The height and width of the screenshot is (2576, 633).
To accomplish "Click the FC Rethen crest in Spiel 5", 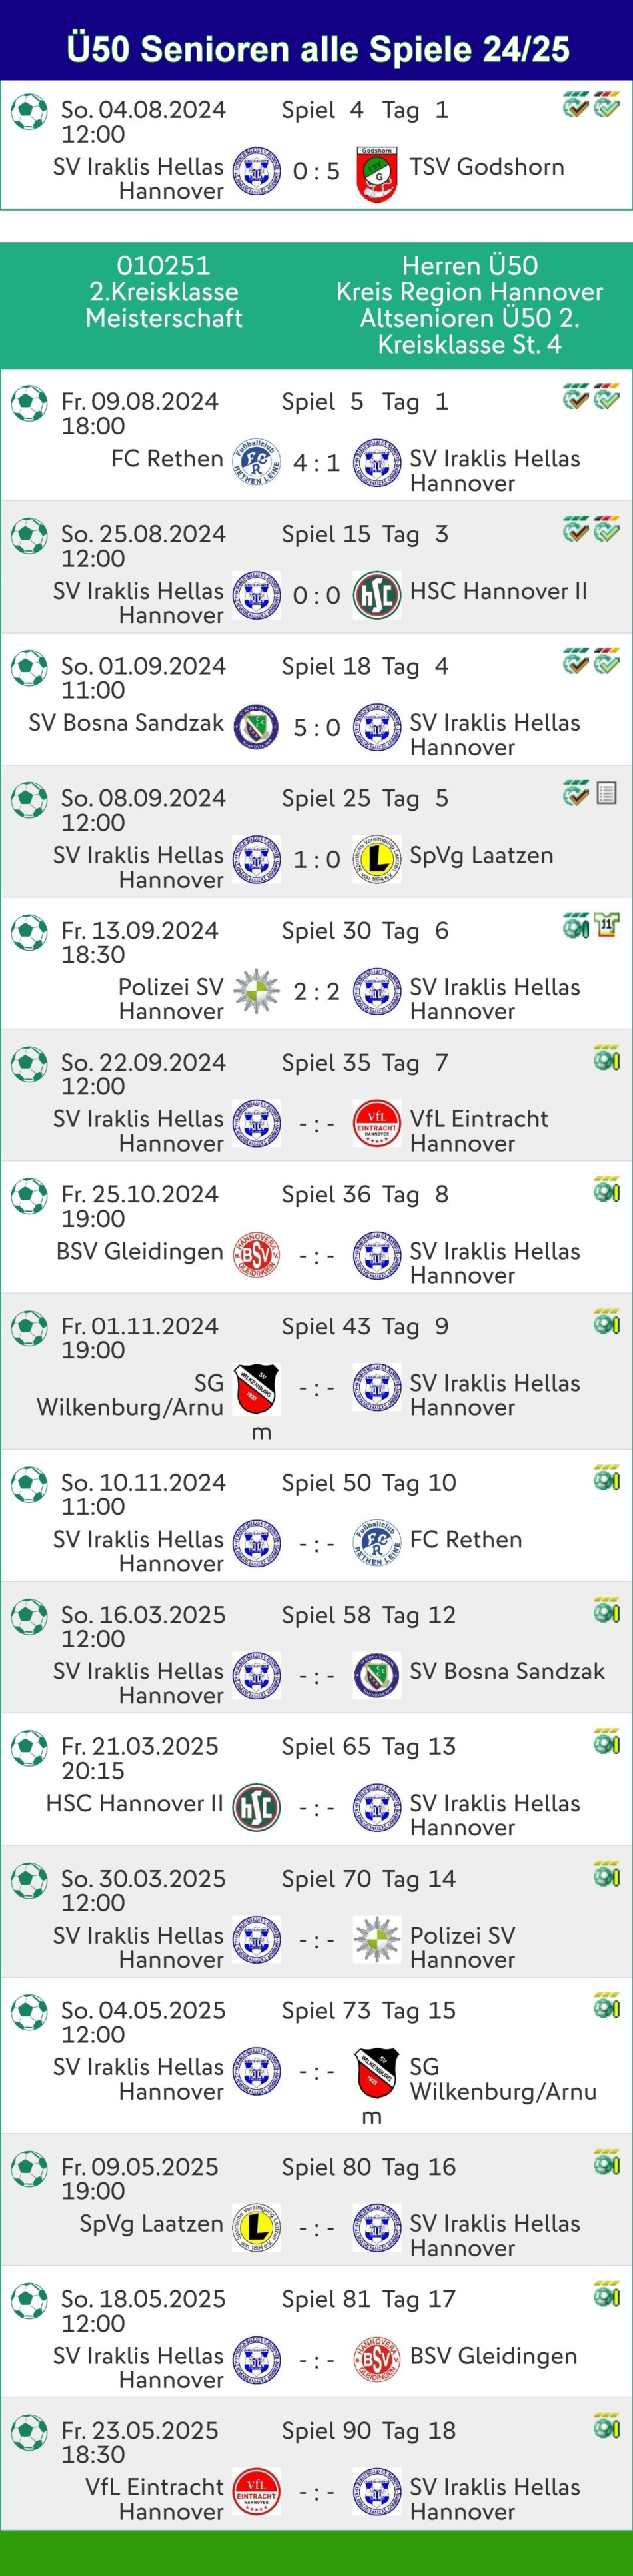I will point(256,462).
